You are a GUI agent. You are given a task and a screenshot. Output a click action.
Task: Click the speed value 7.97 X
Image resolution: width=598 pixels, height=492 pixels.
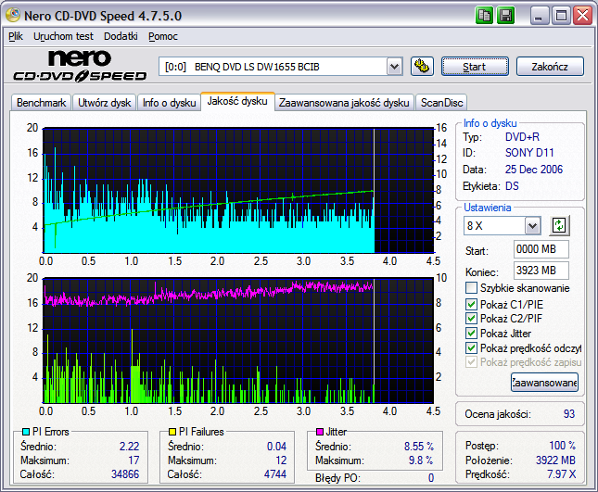click(562, 474)
